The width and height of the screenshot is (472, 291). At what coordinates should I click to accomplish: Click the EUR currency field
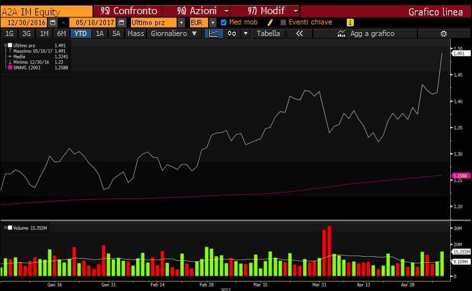click(x=198, y=22)
